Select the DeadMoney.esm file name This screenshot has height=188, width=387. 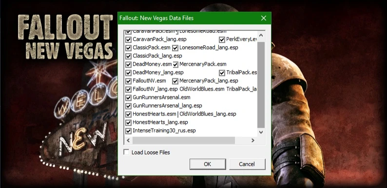tap(152, 64)
